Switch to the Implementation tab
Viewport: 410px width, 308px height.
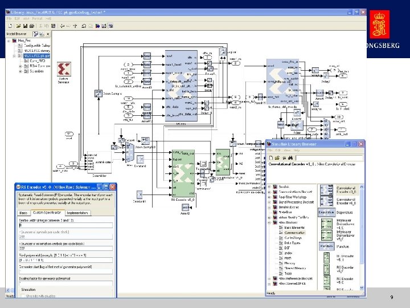[77, 213]
